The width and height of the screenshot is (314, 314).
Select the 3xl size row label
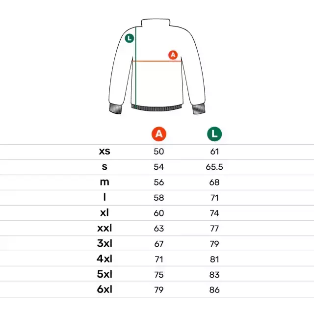pos(105,243)
